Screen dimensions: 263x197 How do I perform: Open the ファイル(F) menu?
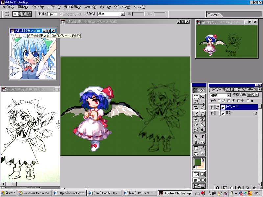click(8, 7)
